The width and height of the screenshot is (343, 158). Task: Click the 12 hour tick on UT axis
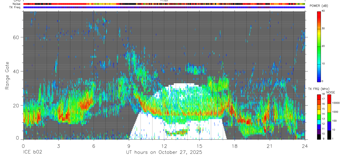coord(164,146)
